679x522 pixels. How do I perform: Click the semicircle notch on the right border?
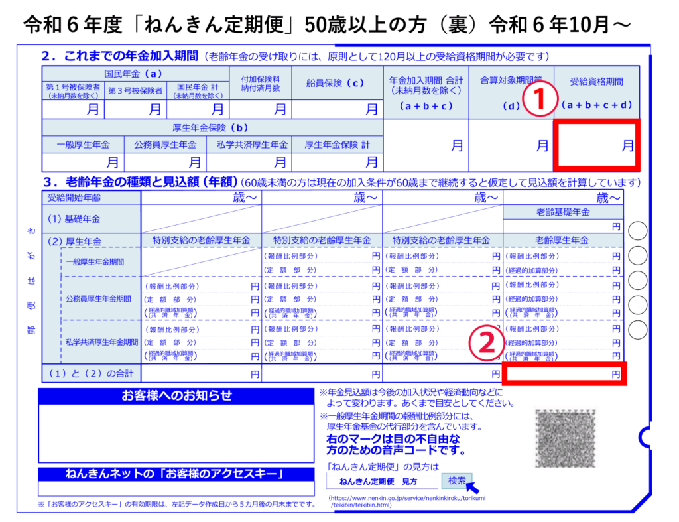(x=643, y=438)
